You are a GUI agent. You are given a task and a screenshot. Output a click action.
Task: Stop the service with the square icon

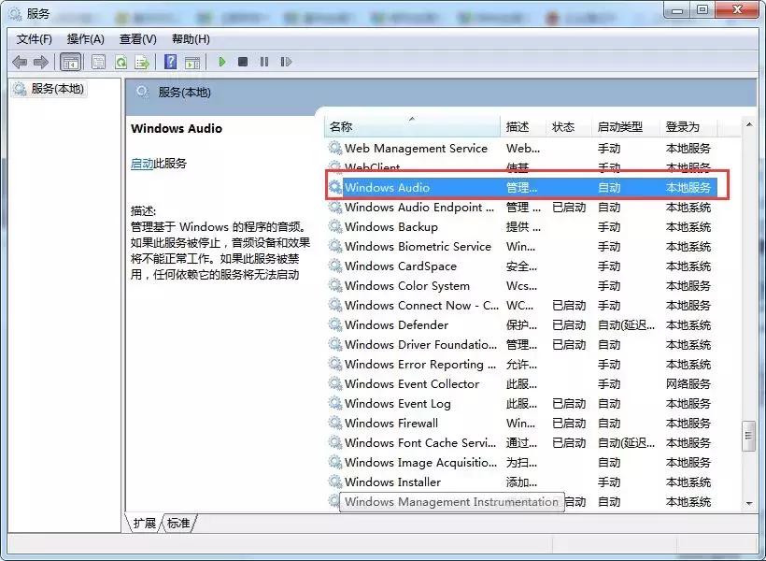243,62
